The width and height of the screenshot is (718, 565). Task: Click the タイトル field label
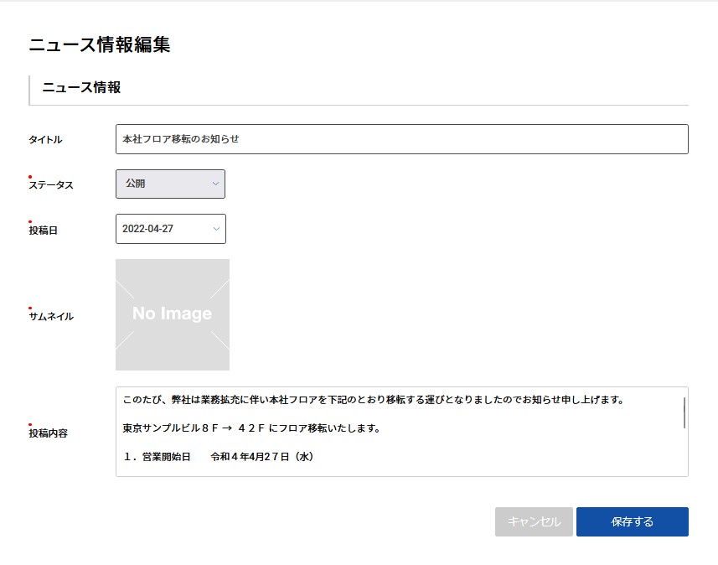45,140
